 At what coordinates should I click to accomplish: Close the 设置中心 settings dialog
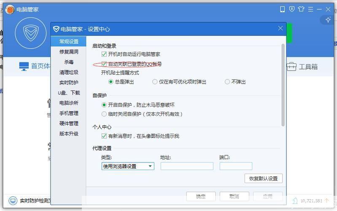click(x=280, y=29)
